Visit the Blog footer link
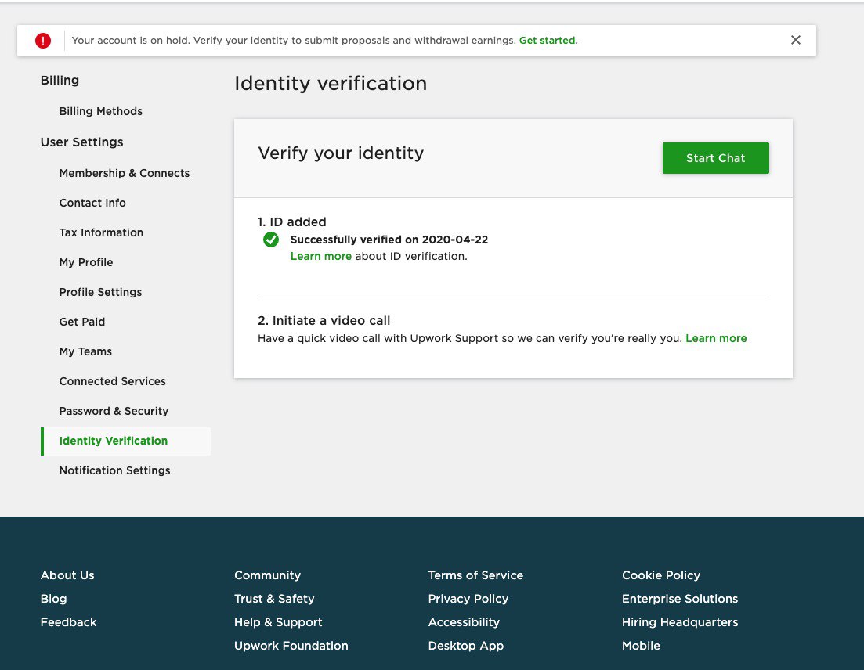This screenshot has height=670, width=864. pyautogui.click(x=53, y=599)
